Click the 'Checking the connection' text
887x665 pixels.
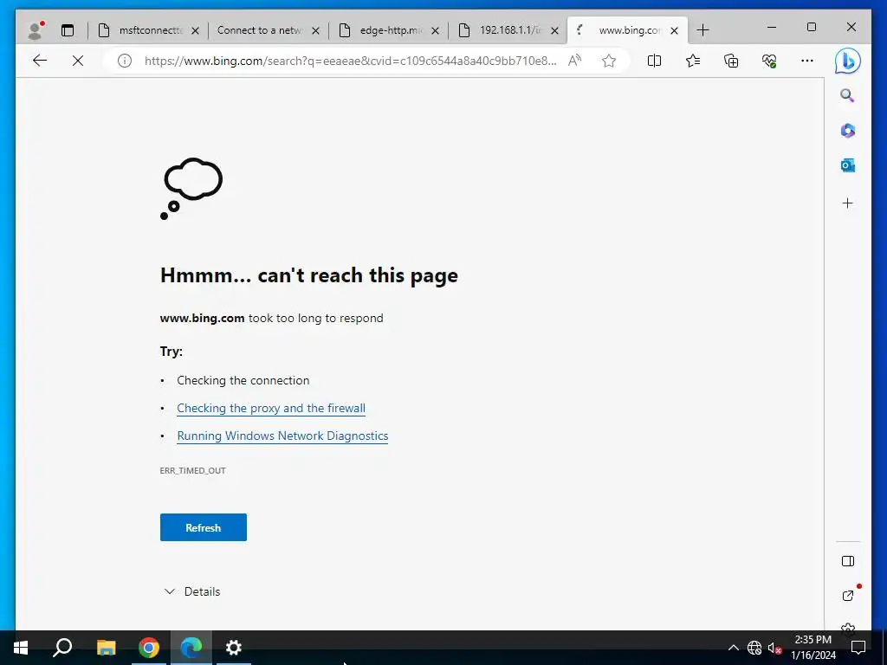[x=243, y=381]
